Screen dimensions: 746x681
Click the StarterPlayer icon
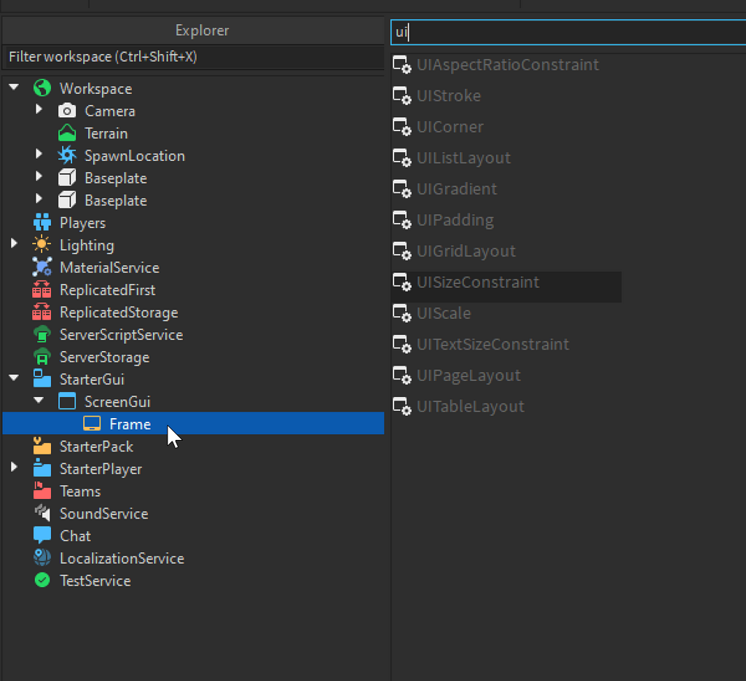click(42, 468)
